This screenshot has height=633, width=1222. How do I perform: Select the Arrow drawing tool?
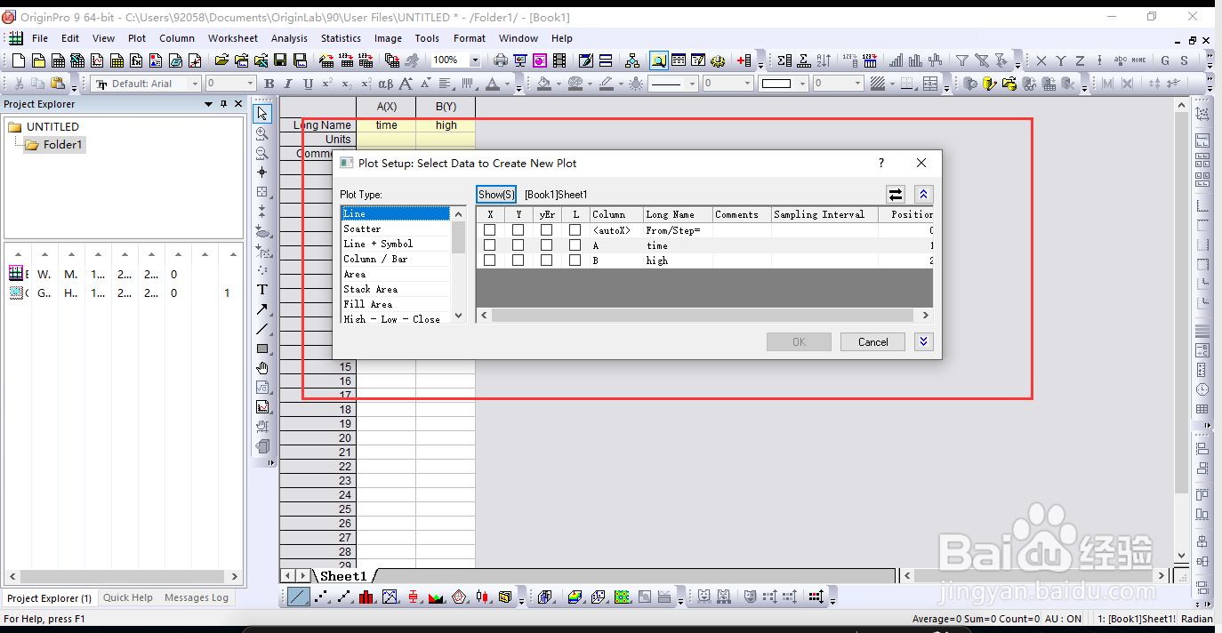[x=262, y=309]
